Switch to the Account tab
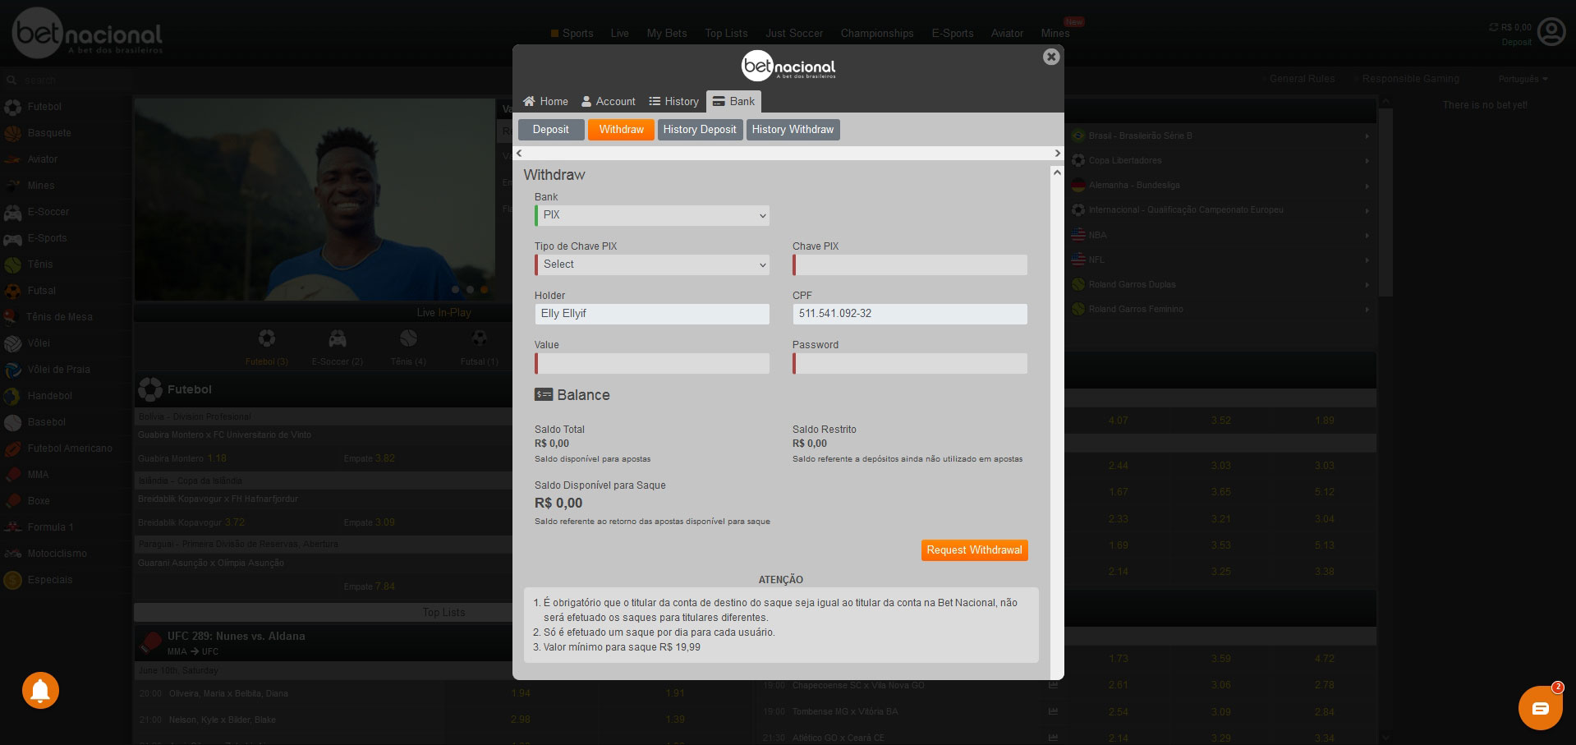This screenshot has width=1576, height=745. click(x=609, y=101)
